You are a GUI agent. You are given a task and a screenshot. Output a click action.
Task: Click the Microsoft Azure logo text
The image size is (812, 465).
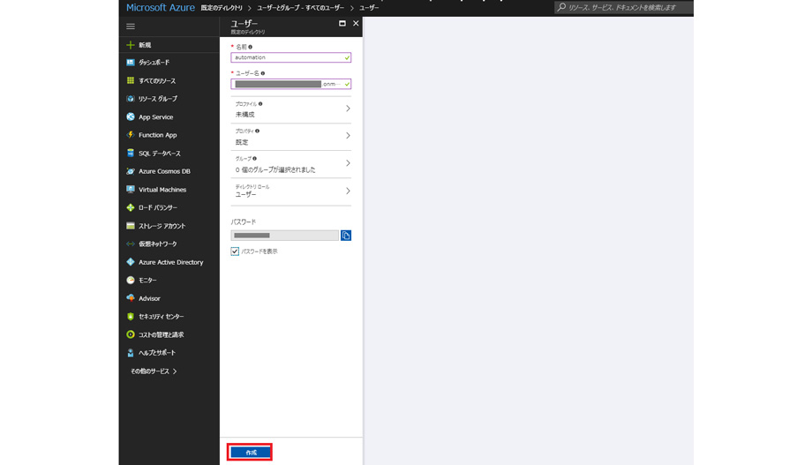(x=161, y=8)
